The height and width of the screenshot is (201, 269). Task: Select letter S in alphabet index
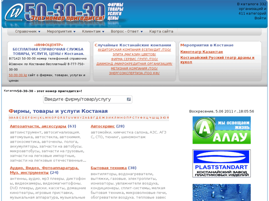[64, 118]
